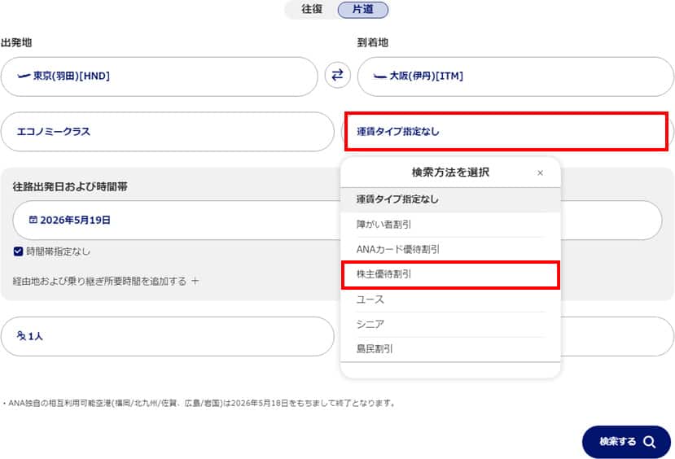
Task: Click the magnifier icon on search button
Action: click(x=649, y=442)
